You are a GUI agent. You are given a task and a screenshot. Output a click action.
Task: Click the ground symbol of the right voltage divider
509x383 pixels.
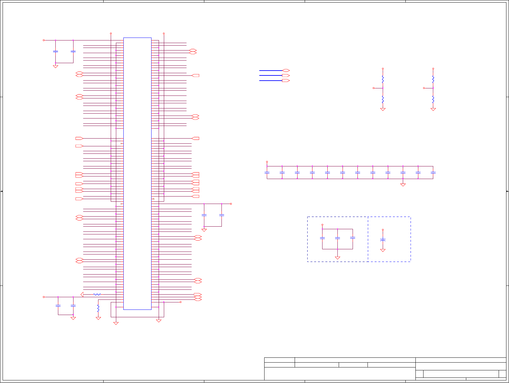point(433,109)
